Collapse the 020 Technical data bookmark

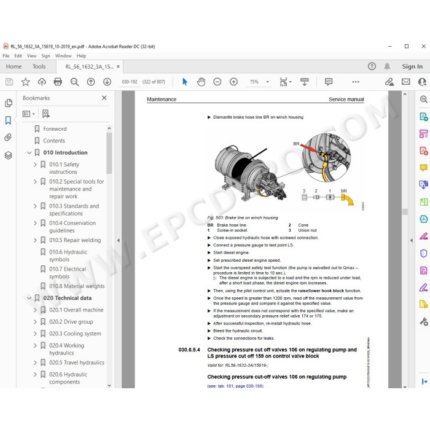[29, 298]
